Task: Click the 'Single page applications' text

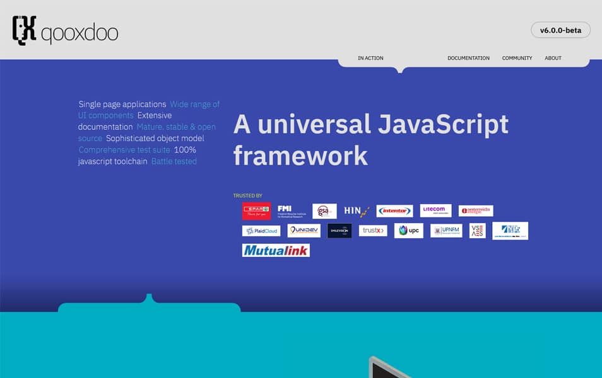Action: click(122, 105)
